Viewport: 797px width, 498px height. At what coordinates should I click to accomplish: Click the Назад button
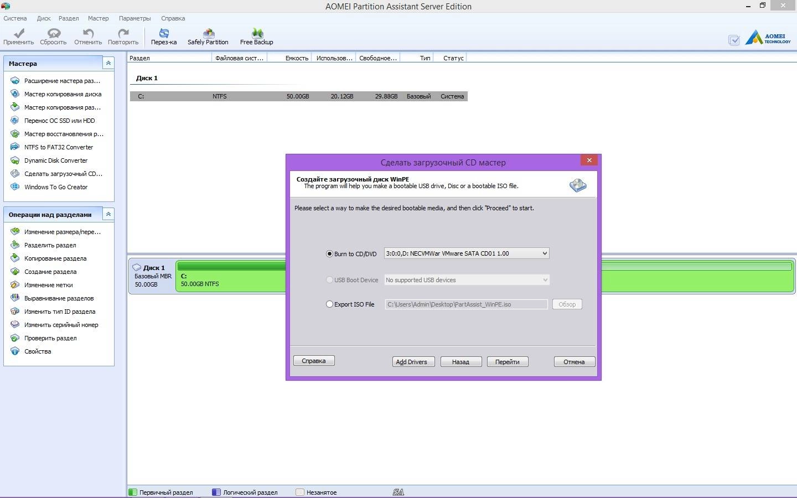pyautogui.click(x=461, y=362)
